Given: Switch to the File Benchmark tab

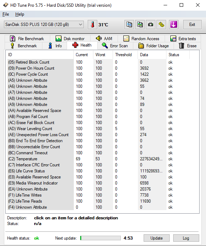Looking at the screenshot, I should click(27, 39).
